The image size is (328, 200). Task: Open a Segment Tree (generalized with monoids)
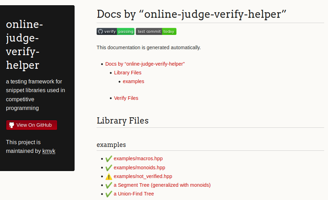[x=162, y=185]
